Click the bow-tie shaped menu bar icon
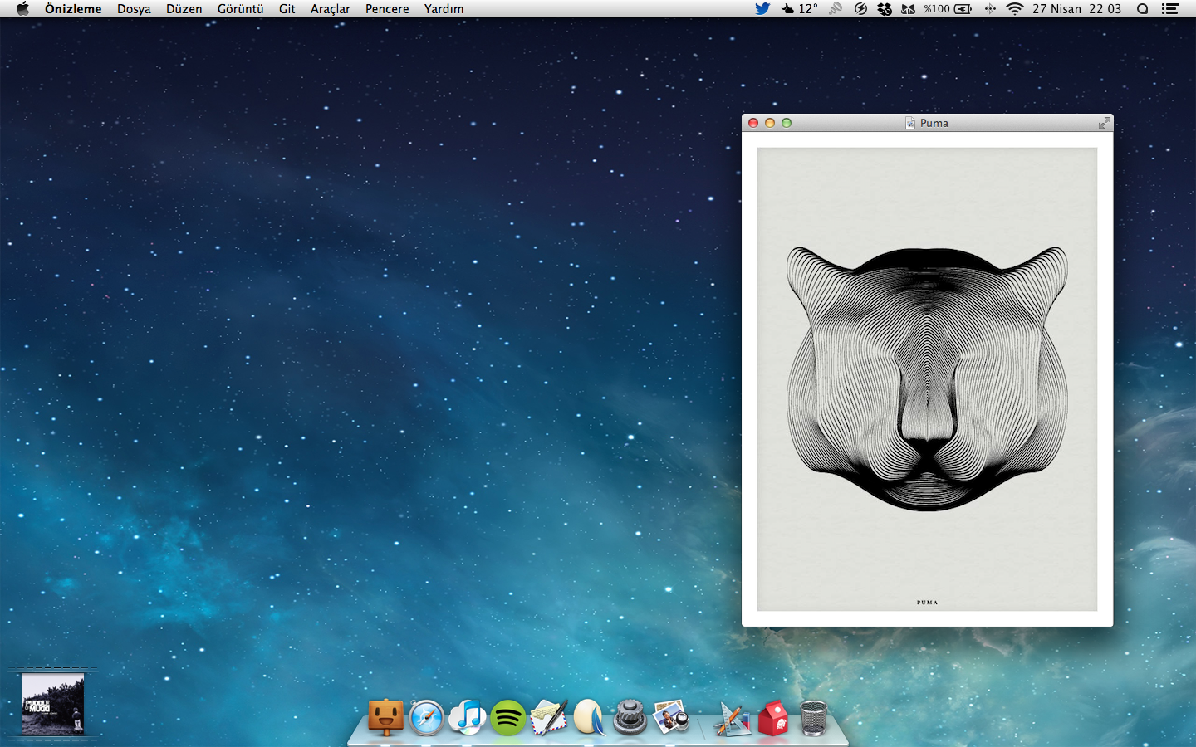This screenshot has width=1196, height=747. pos(908,9)
